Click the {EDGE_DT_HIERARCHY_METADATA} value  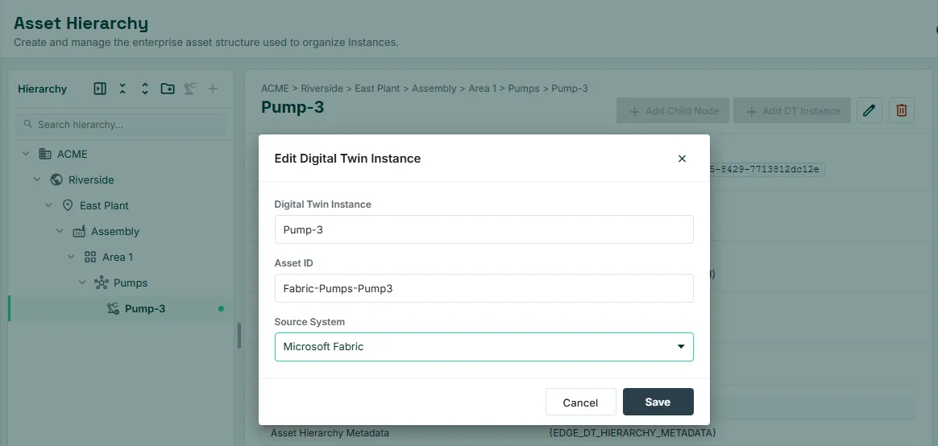tap(632, 432)
